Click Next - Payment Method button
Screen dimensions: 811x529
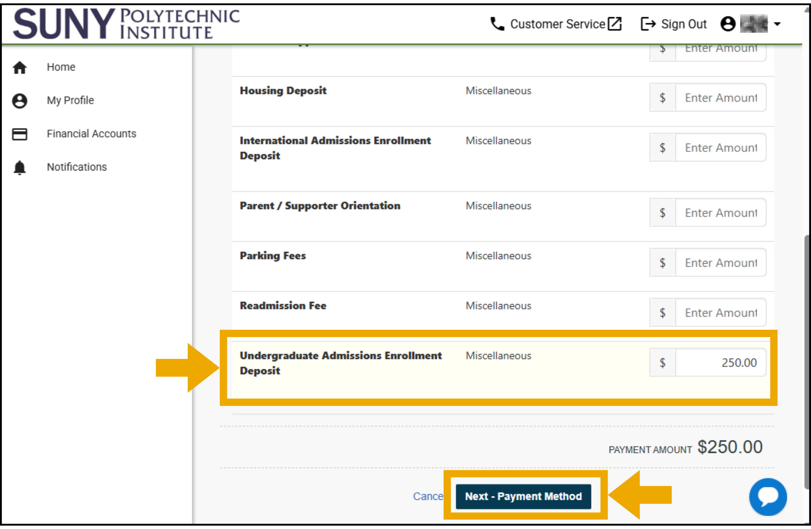[523, 496]
